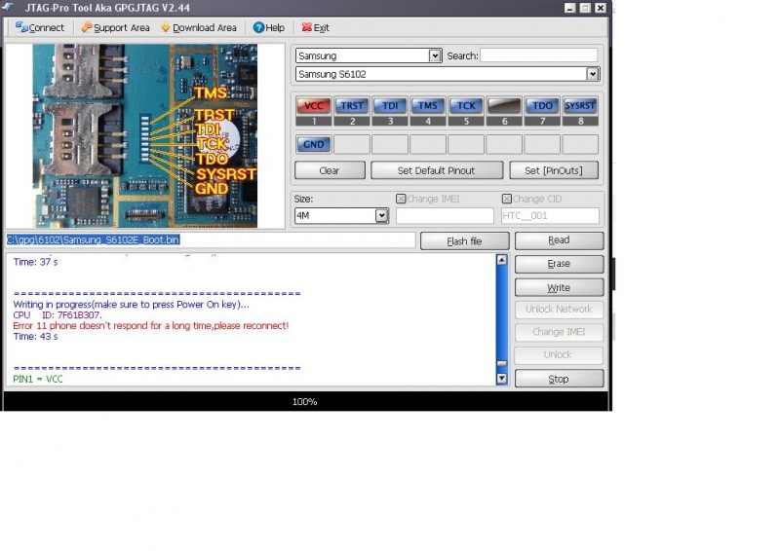Click the Stop button

coord(559,379)
